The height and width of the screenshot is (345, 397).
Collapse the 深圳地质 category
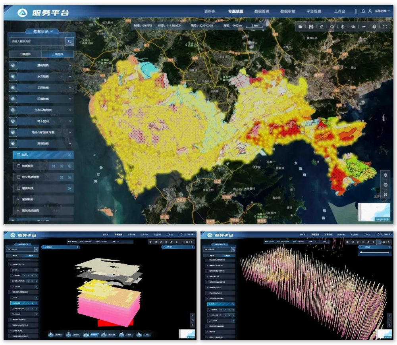[41, 143]
